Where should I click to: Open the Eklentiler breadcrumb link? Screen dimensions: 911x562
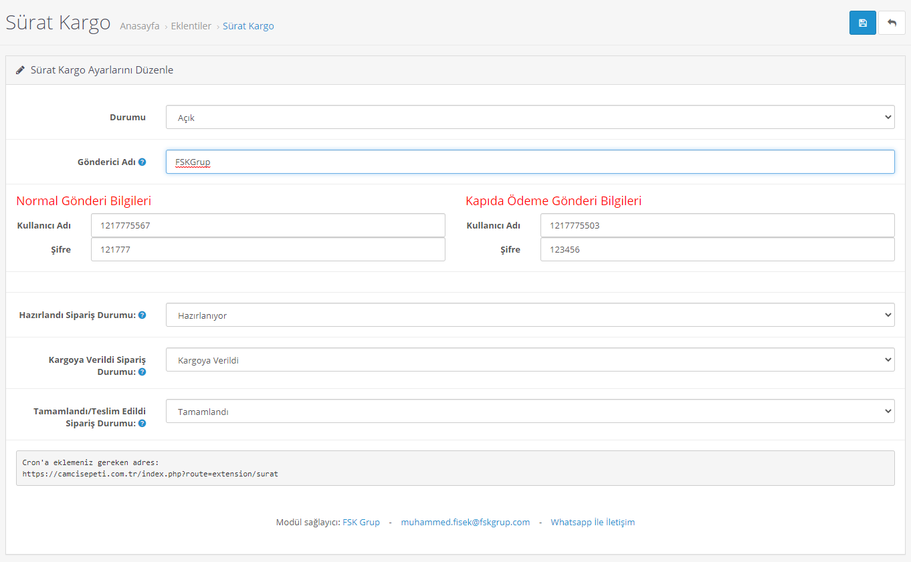pyautogui.click(x=191, y=26)
